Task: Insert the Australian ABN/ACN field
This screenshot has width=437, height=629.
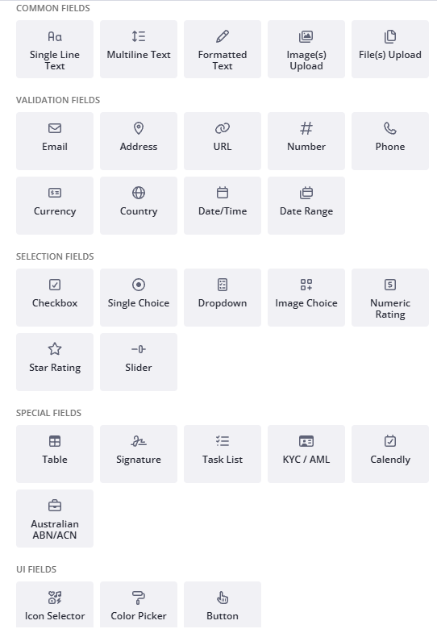Action: 55,519
